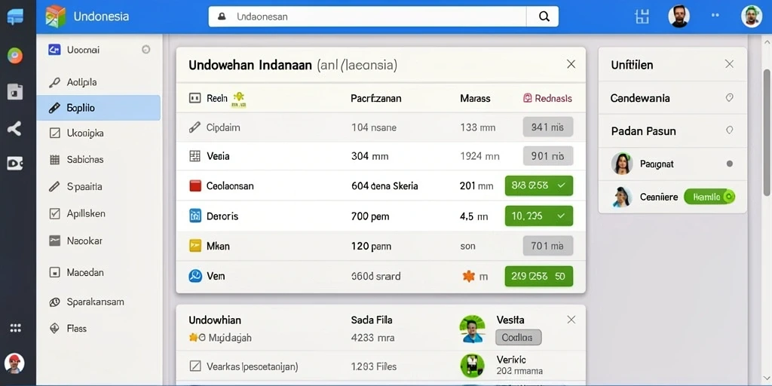This screenshot has width=772, height=386.
Task: Click the Pacrfzanan column header
Action: (375, 99)
